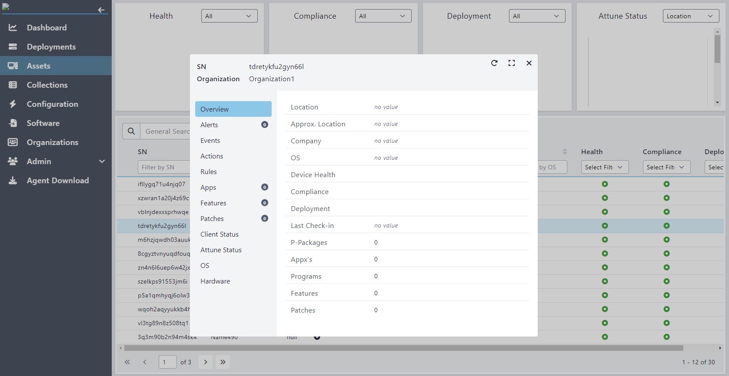Click the Admin users icon
The width and height of the screenshot is (729, 376).
click(13, 161)
